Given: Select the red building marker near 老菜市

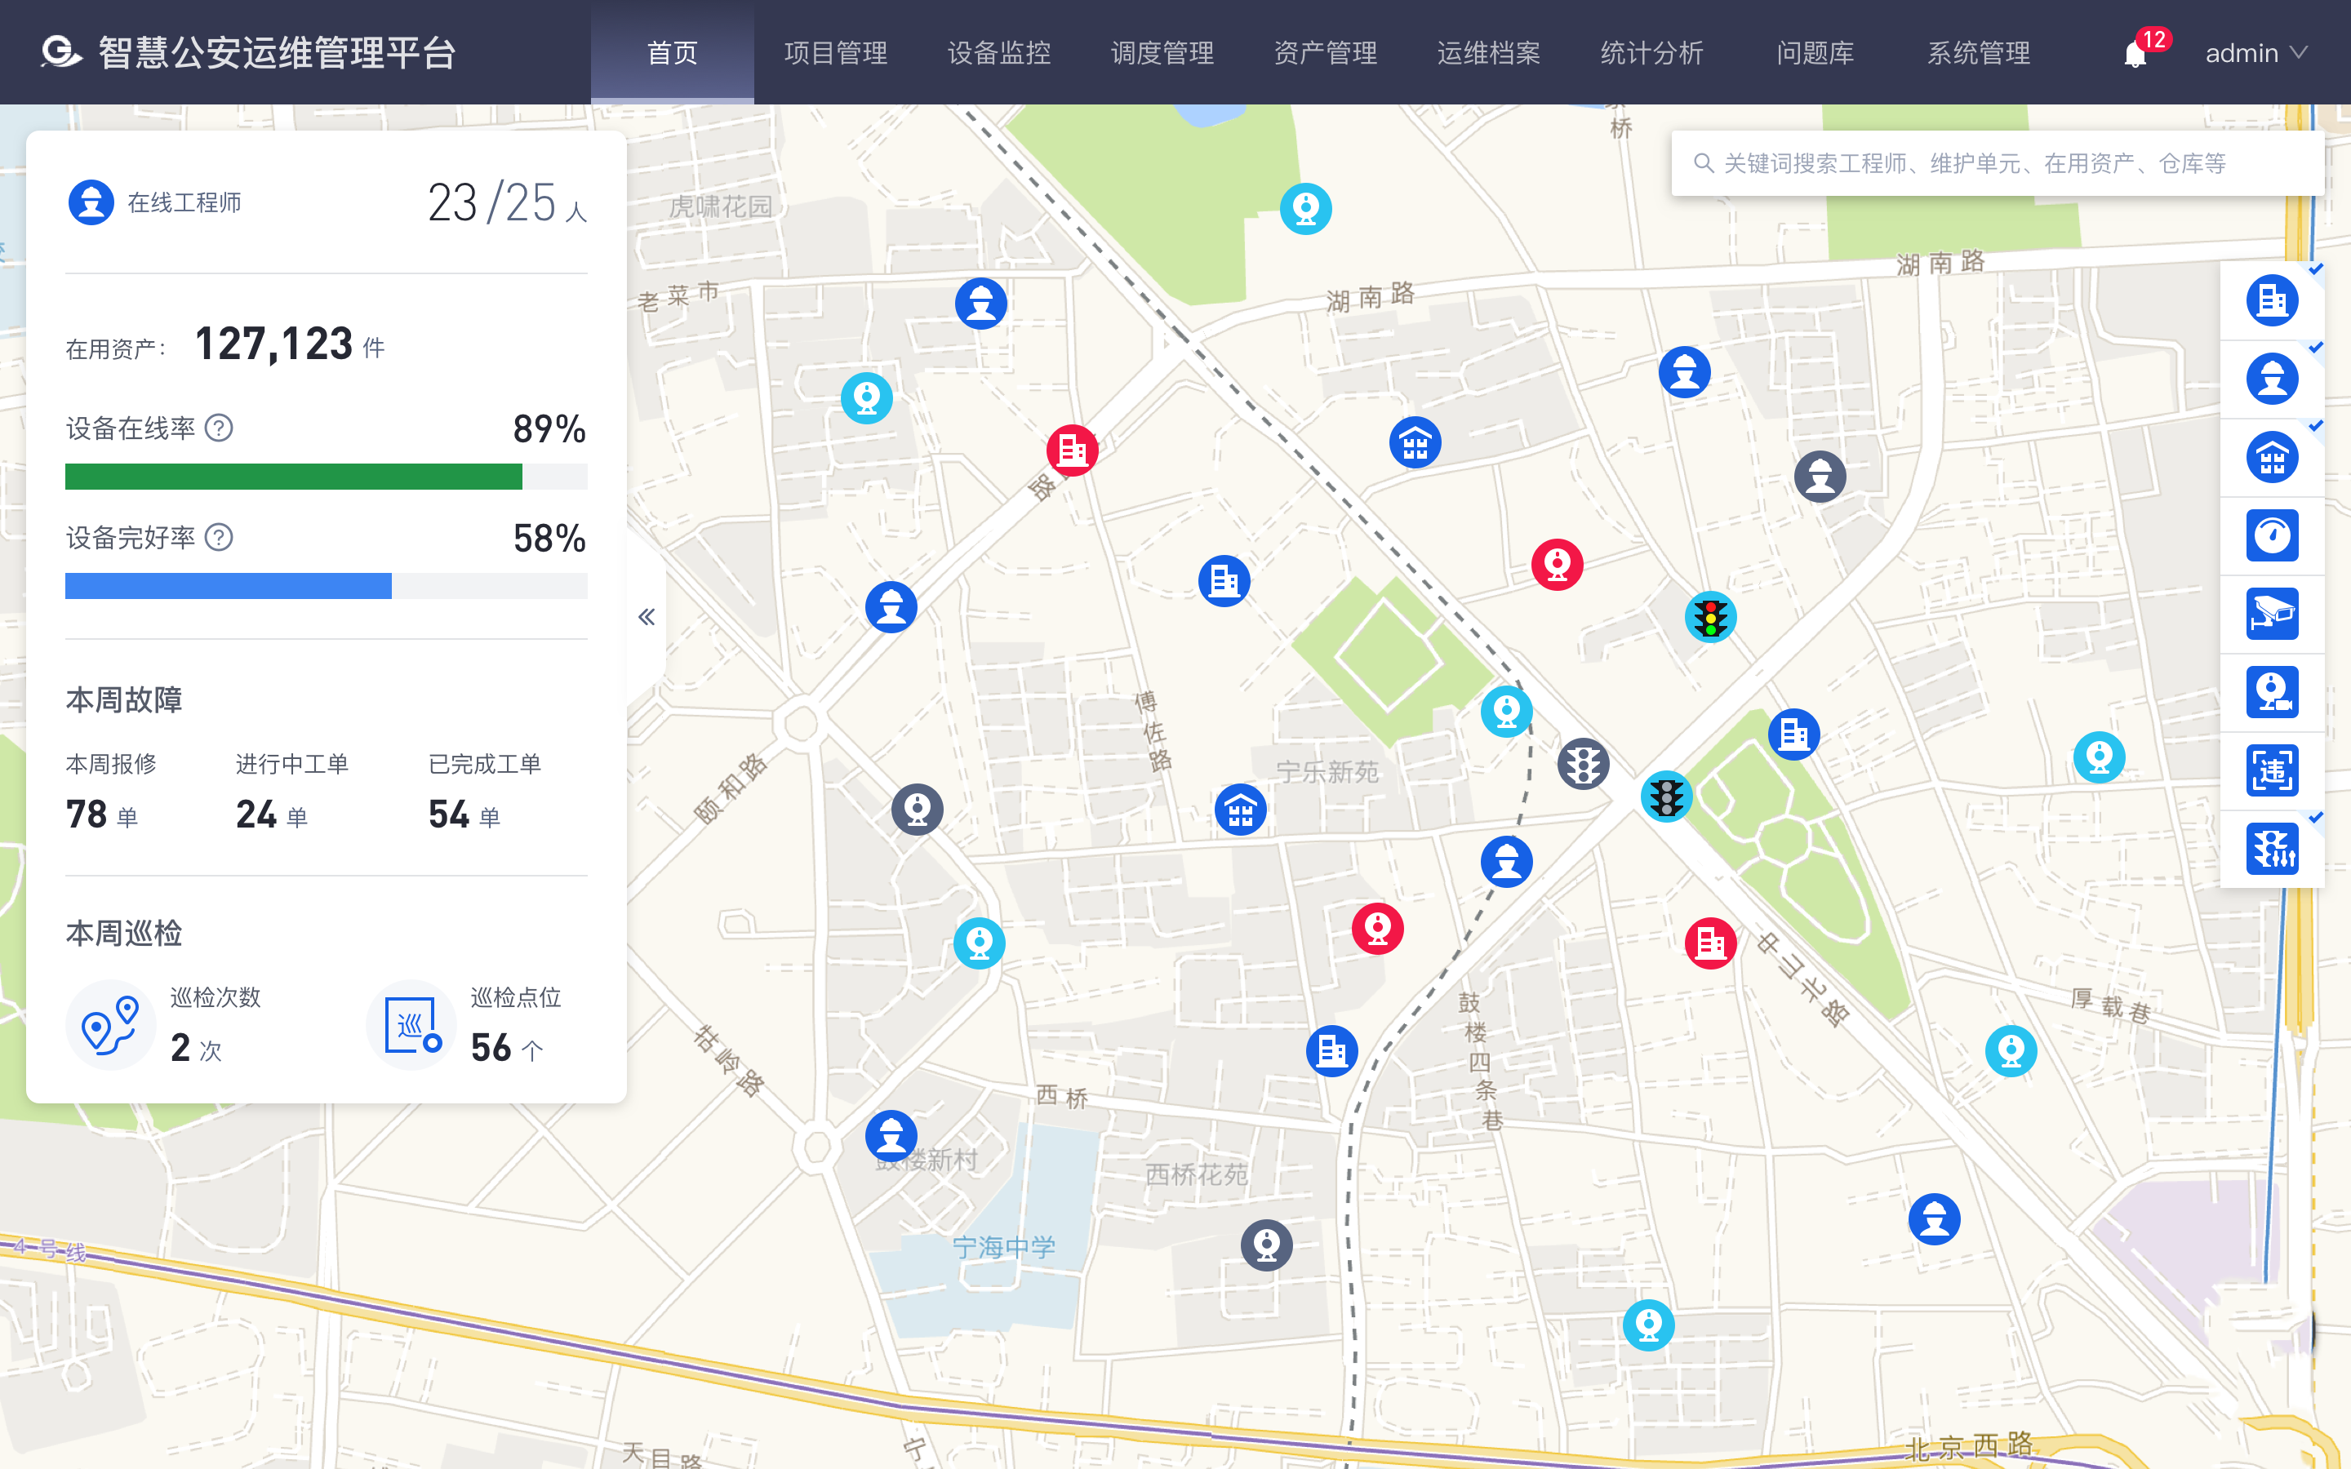Looking at the screenshot, I should [1073, 450].
